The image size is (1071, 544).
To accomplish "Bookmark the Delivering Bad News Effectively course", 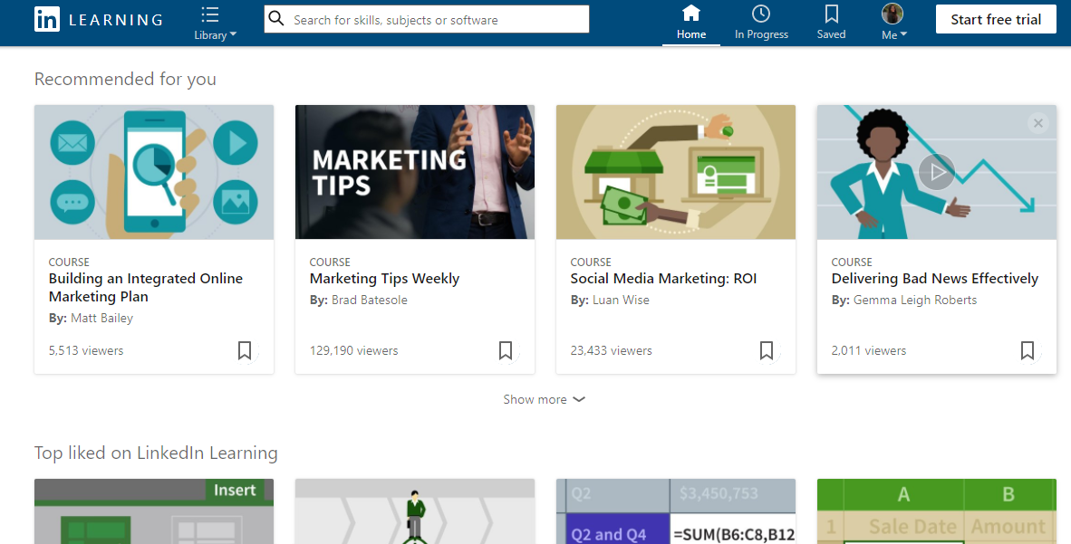I will (x=1028, y=350).
